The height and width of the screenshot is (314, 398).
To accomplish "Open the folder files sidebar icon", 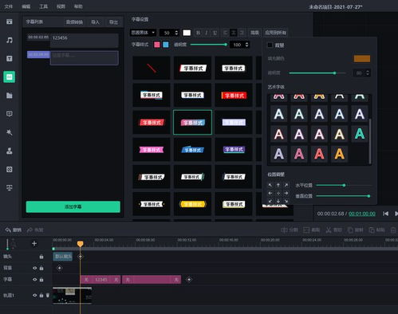I will pyautogui.click(x=10, y=96).
